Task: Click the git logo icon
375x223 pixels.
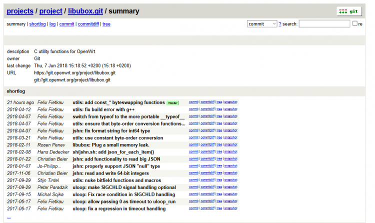Action: (x=348, y=11)
